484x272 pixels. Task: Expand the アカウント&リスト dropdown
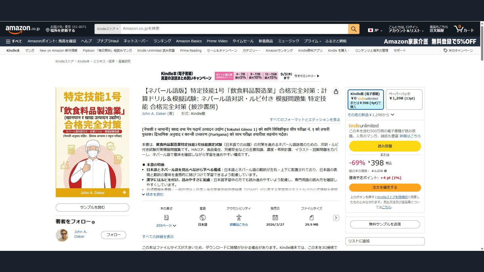click(406, 29)
